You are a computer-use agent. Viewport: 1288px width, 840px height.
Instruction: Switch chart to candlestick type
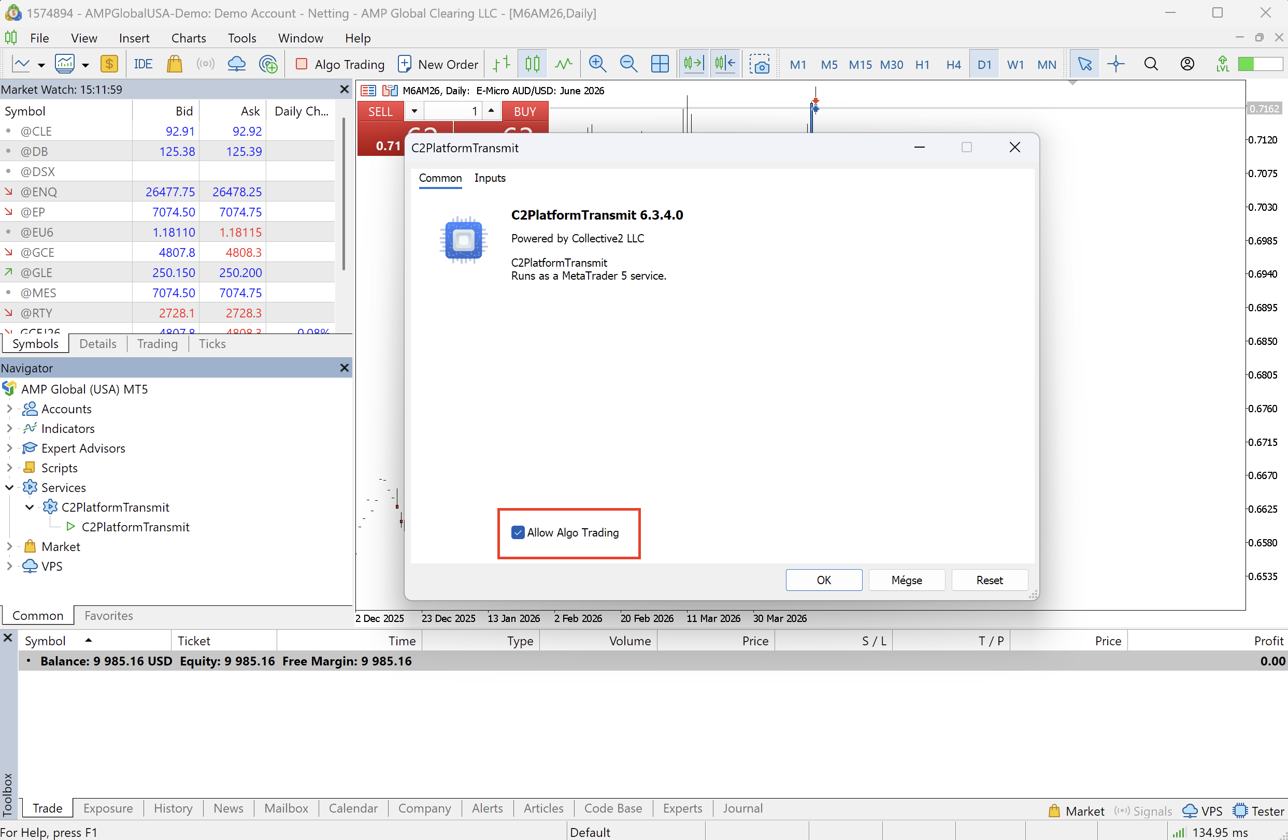[533, 64]
